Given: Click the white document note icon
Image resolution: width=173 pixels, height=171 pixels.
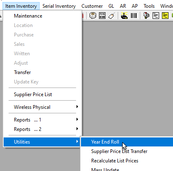Looking at the screenshot, I should point(156,16).
